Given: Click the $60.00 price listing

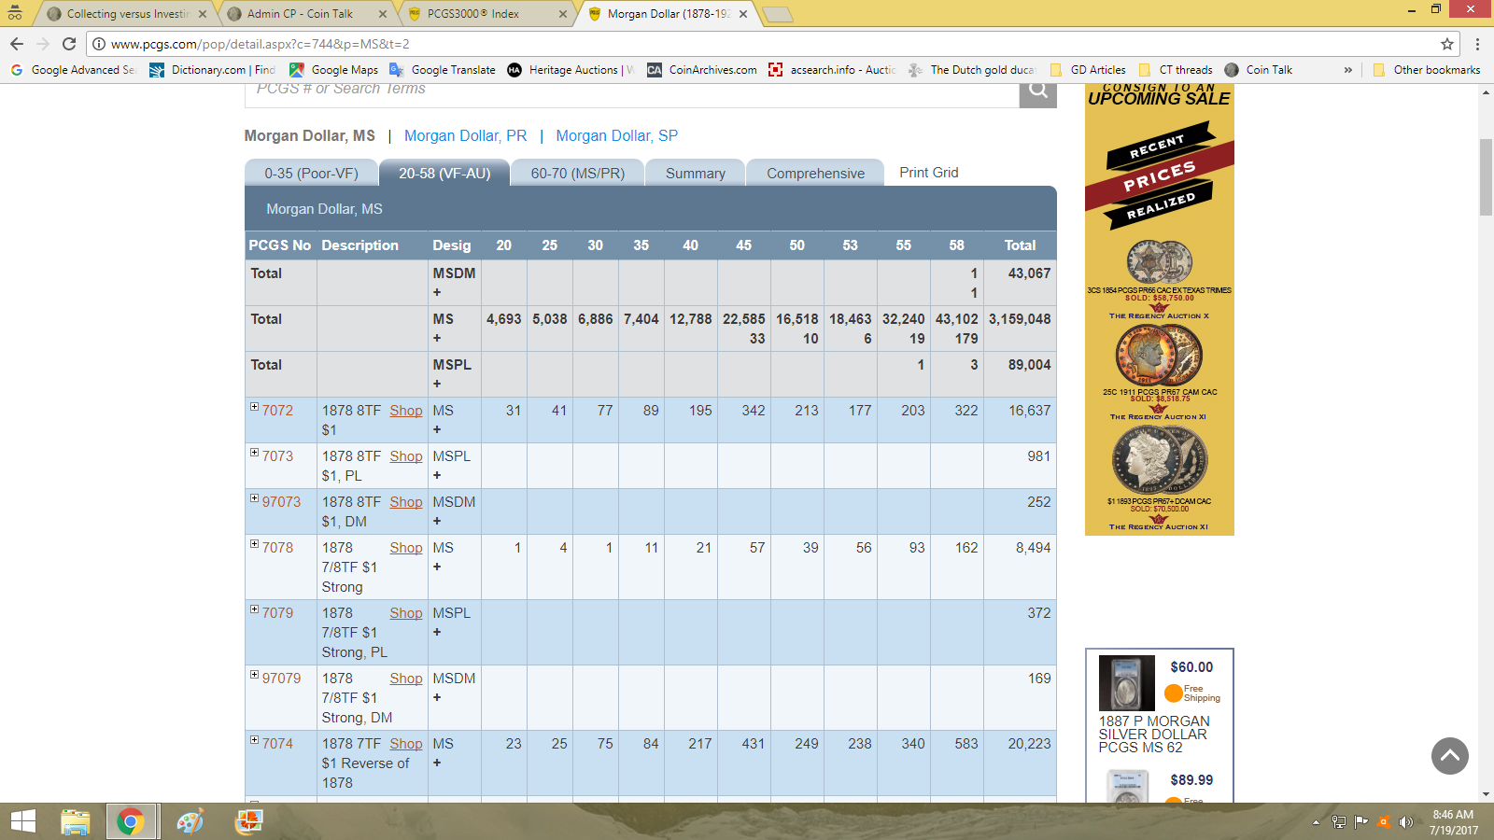Looking at the screenshot, I should (1191, 667).
